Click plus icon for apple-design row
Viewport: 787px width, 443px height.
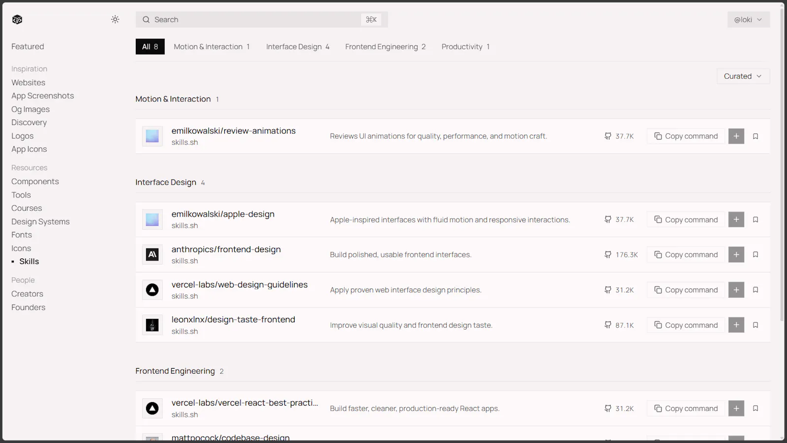(736, 220)
